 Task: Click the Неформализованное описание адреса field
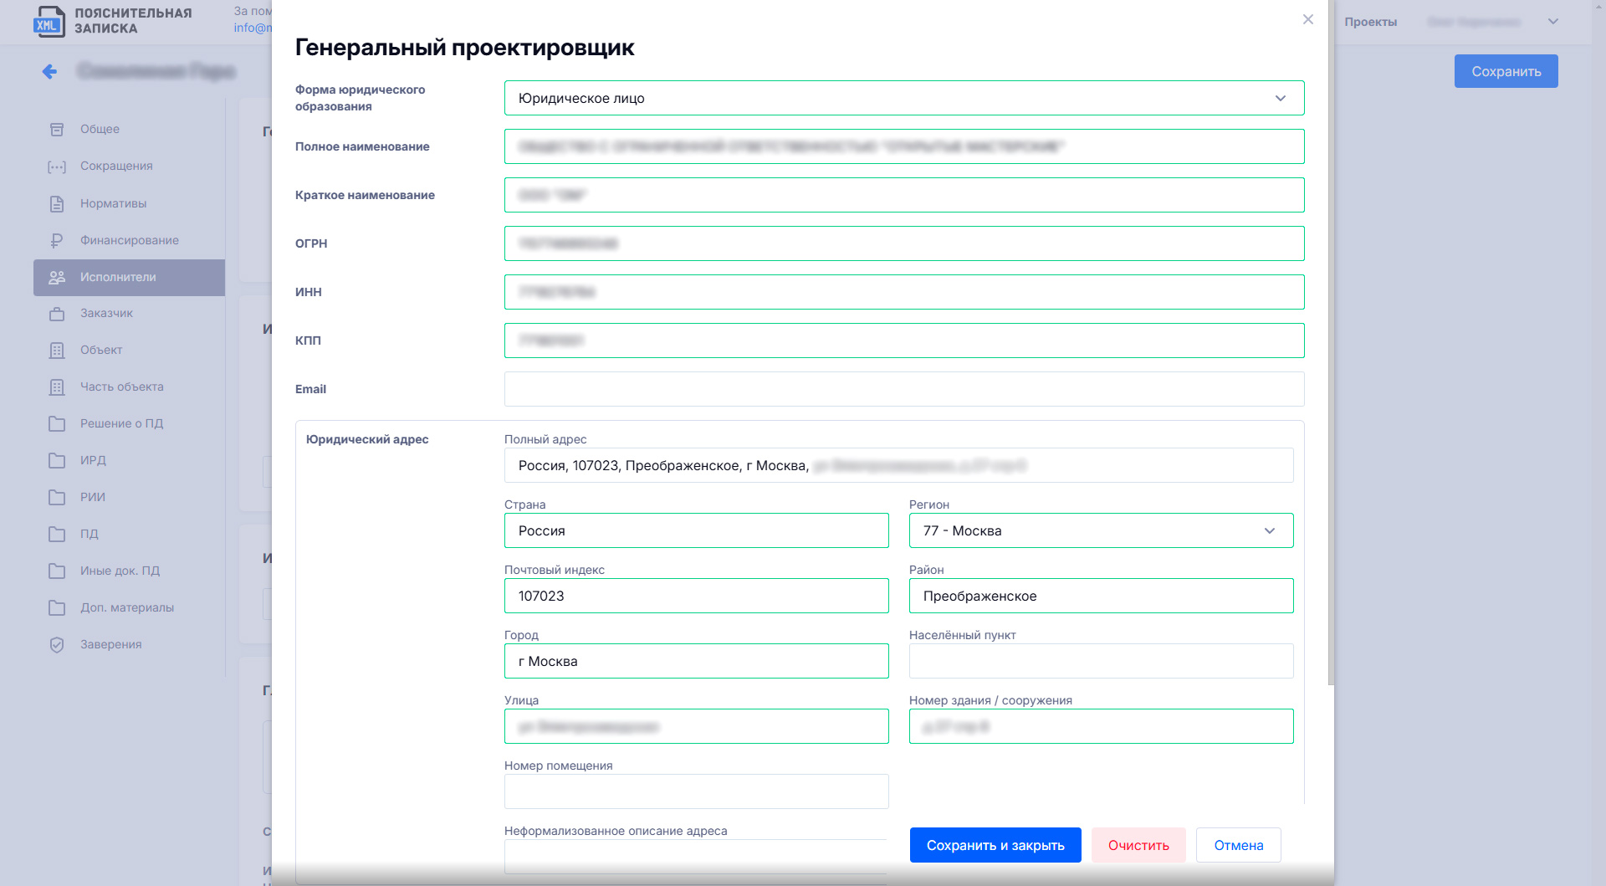click(697, 857)
